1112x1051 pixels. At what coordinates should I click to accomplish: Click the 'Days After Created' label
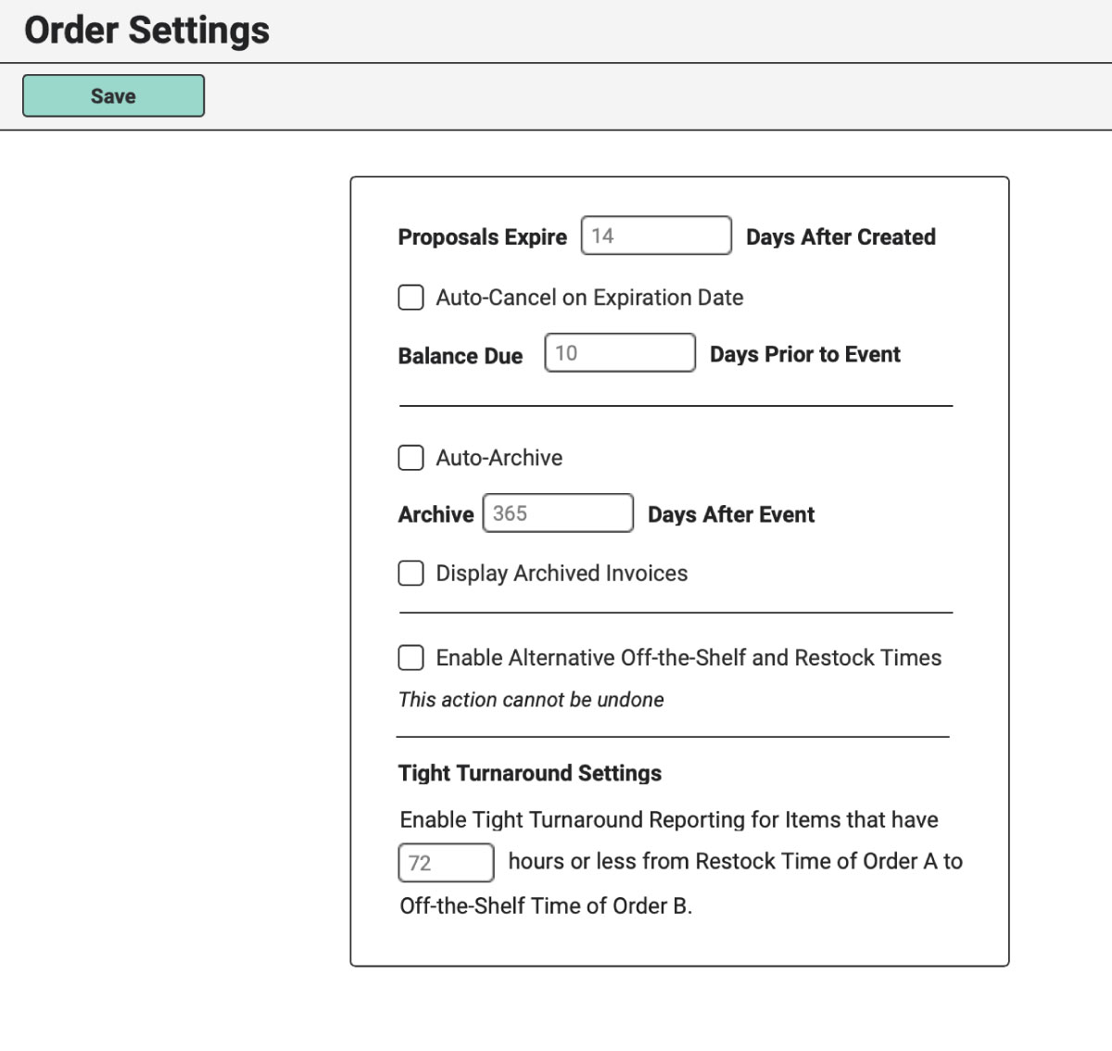[840, 237]
